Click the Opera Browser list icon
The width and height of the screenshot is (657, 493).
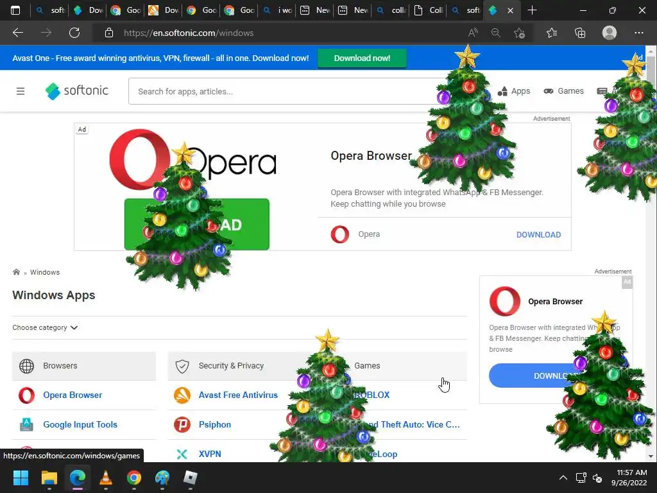[x=26, y=395]
